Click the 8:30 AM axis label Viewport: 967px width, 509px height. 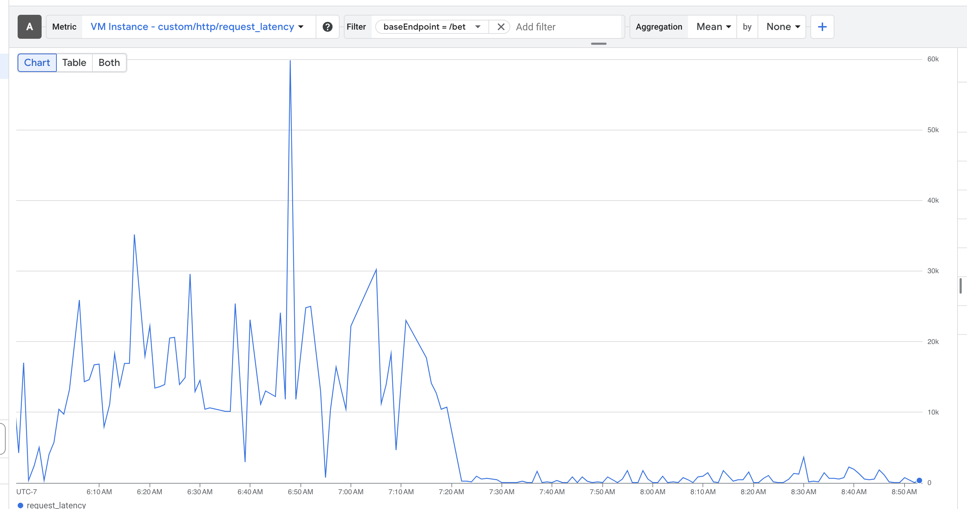[803, 492]
